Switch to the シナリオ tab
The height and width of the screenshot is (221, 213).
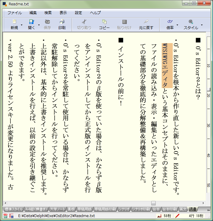tap(124, 209)
